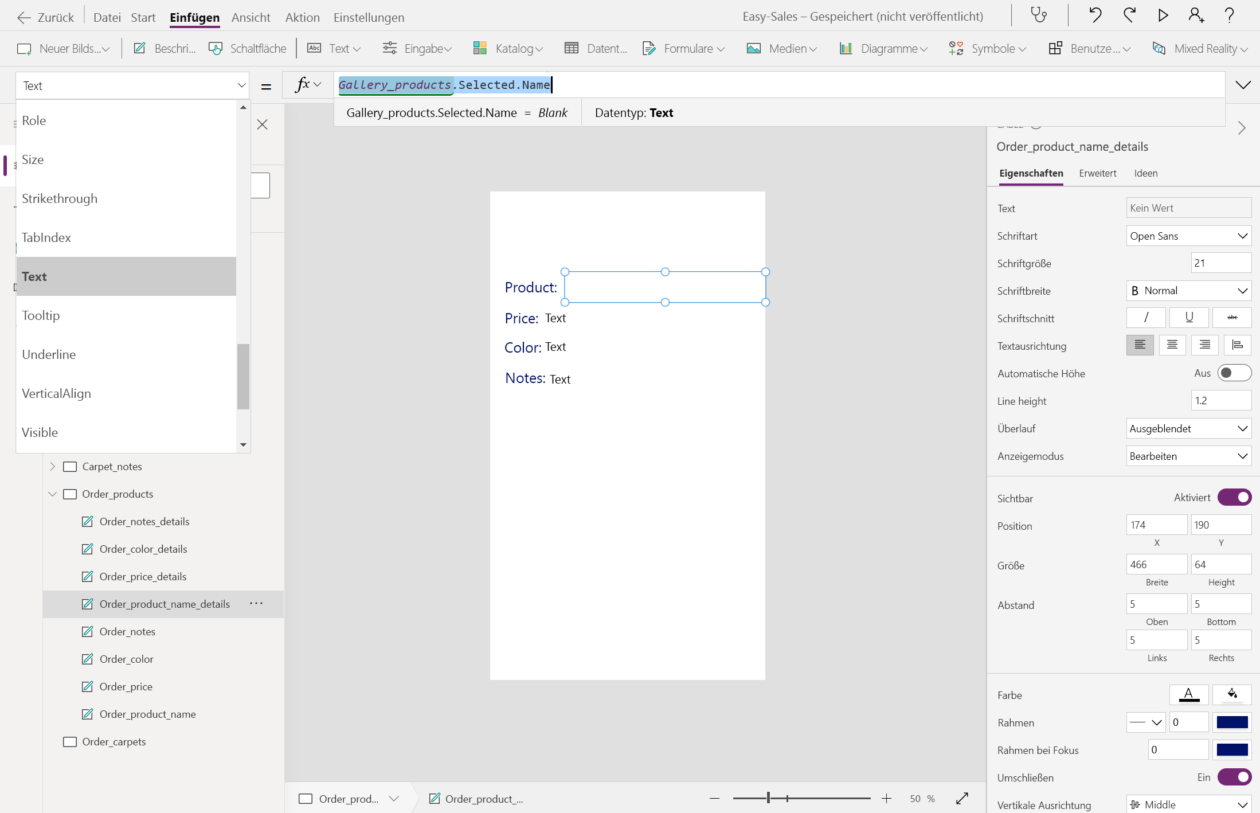Click the Undo arrow icon
The image size is (1260, 813).
(x=1095, y=15)
